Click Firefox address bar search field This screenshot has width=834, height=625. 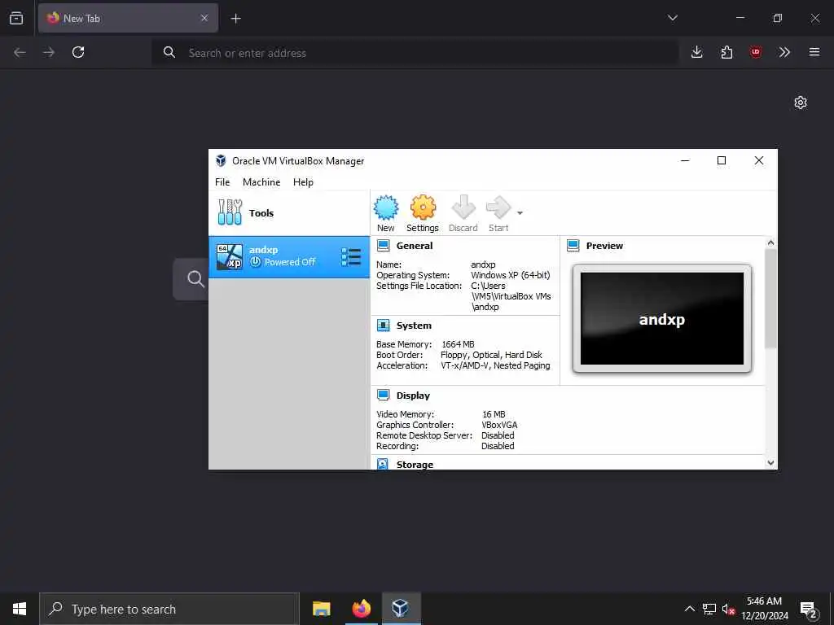click(415, 53)
